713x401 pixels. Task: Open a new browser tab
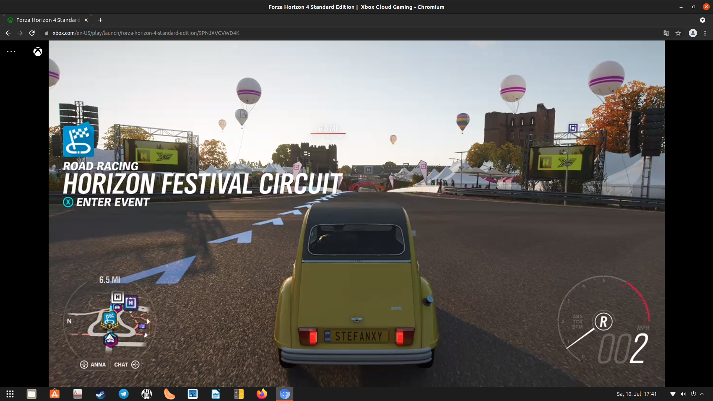100,20
